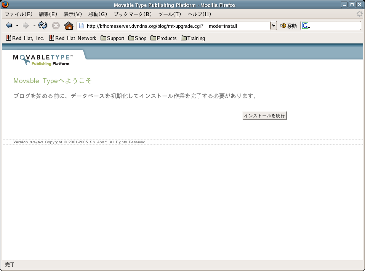Open the ツール(T) menu

click(170, 14)
